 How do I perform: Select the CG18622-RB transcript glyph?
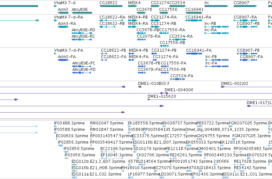coord(107,27)
